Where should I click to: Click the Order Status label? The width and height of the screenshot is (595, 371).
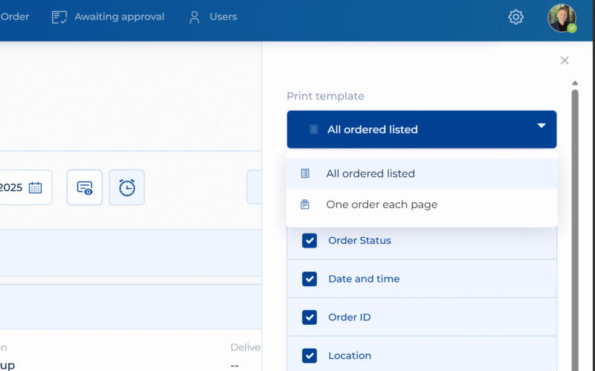point(359,240)
